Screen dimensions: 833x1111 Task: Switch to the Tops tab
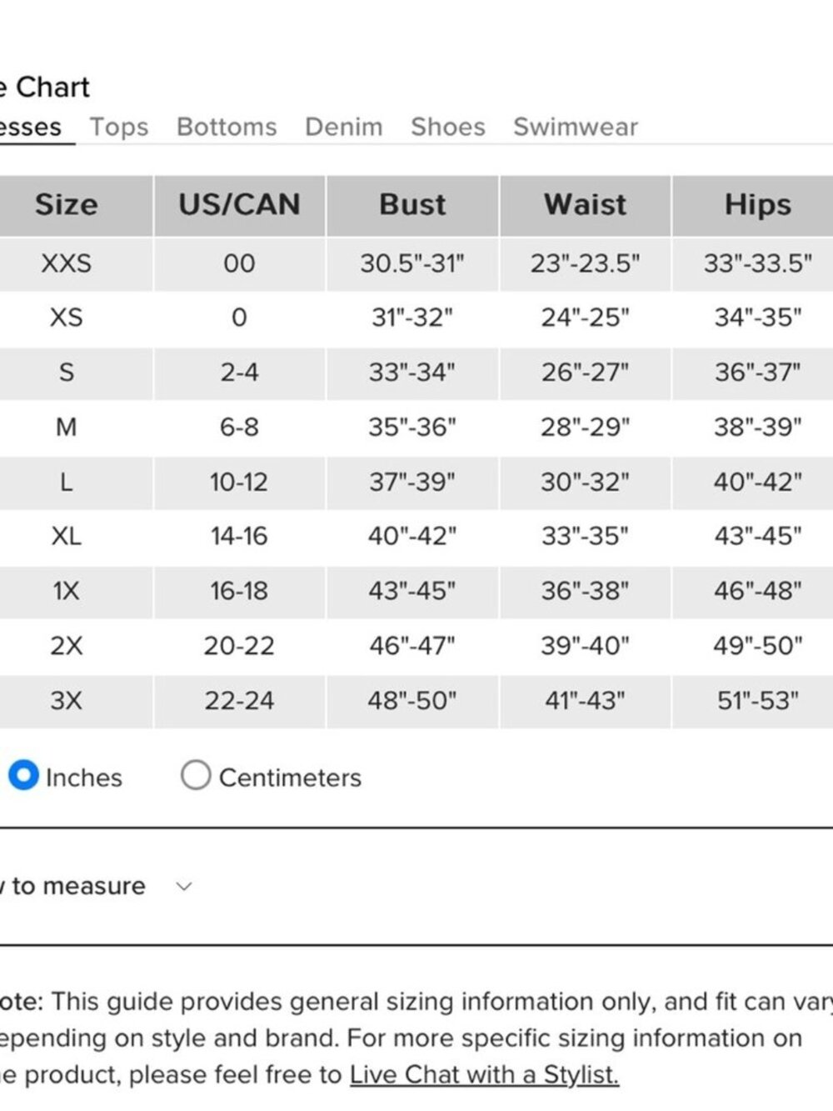[119, 127]
